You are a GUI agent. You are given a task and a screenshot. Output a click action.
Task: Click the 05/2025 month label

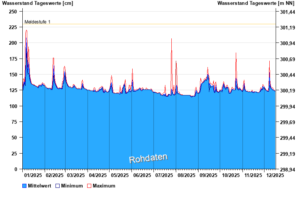[x=120, y=175]
